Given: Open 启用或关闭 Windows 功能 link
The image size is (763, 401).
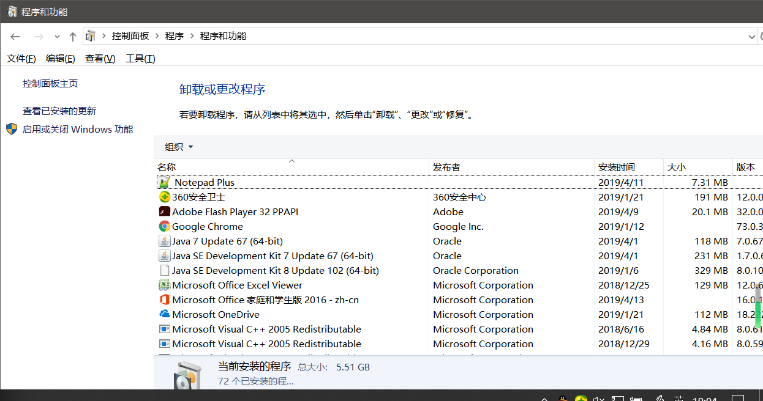Looking at the screenshot, I should click(78, 129).
